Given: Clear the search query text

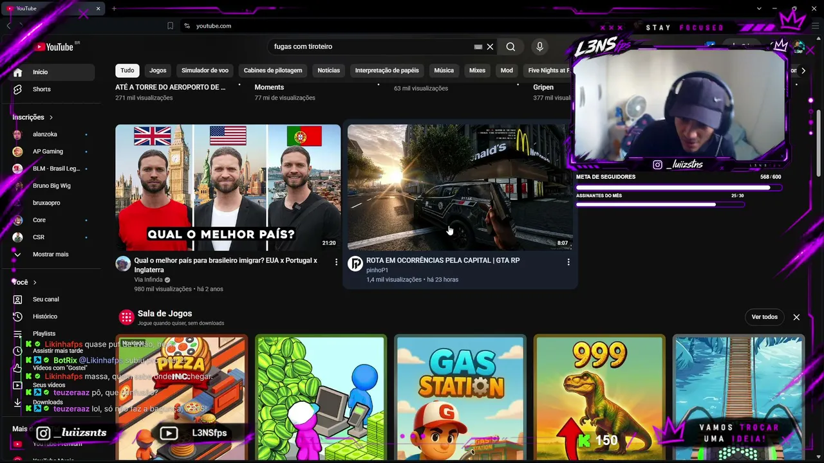Looking at the screenshot, I should point(490,47).
